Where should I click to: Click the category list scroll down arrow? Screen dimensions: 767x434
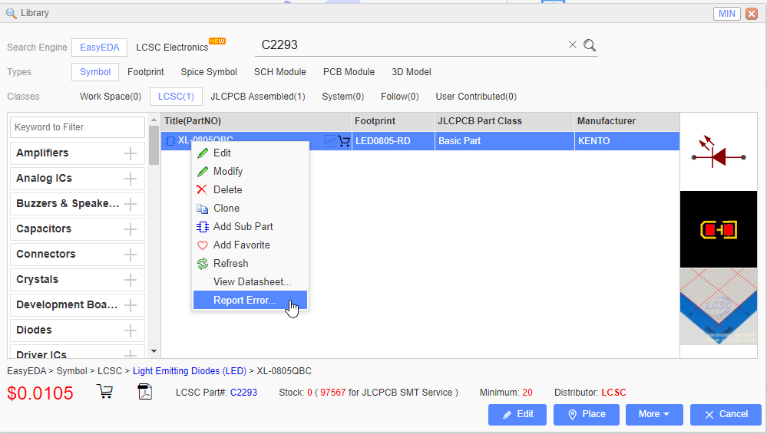coord(154,351)
